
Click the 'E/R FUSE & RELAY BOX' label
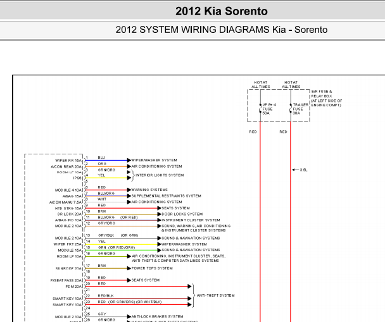[322, 94]
